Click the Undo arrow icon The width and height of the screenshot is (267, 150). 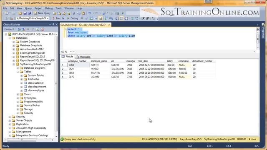click(89, 13)
